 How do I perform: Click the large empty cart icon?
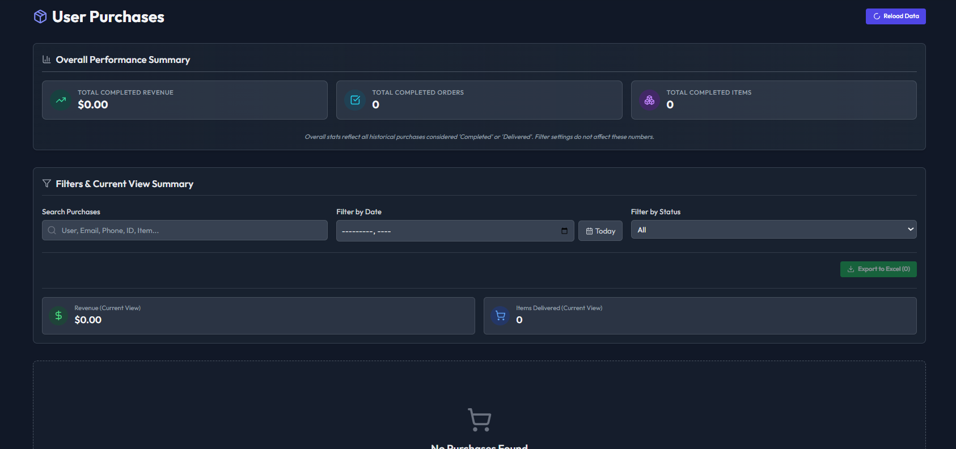(479, 420)
